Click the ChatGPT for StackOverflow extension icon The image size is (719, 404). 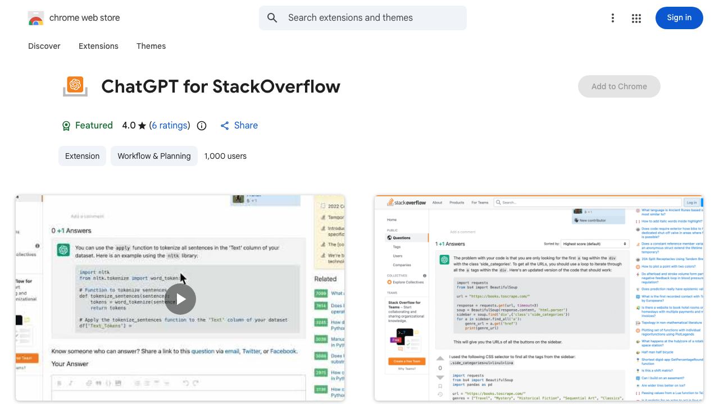(75, 86)
